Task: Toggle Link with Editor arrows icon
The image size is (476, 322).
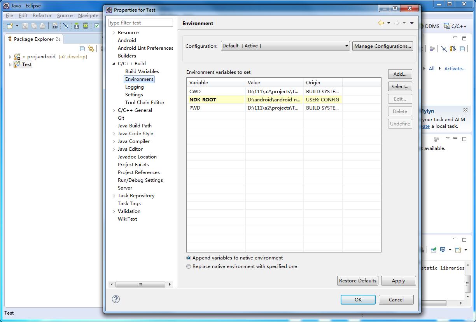Action: pyautogui.click(x=91, y=49)
